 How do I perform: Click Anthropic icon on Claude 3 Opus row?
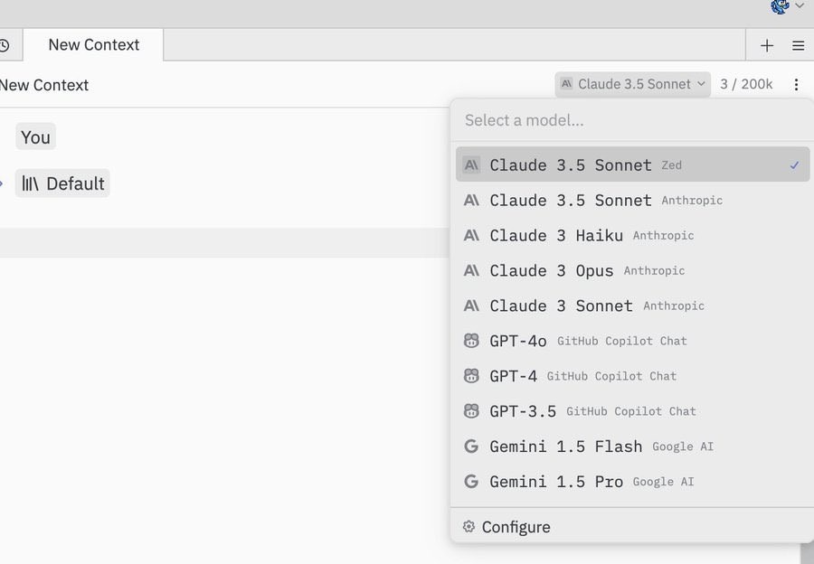click(x=471, y=270)
